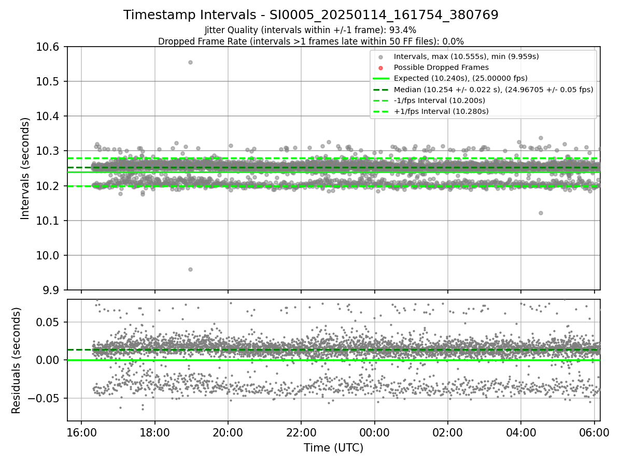Click the 20:00 time tick label
The width and height of the screenshot is (622, 466).
228,432
